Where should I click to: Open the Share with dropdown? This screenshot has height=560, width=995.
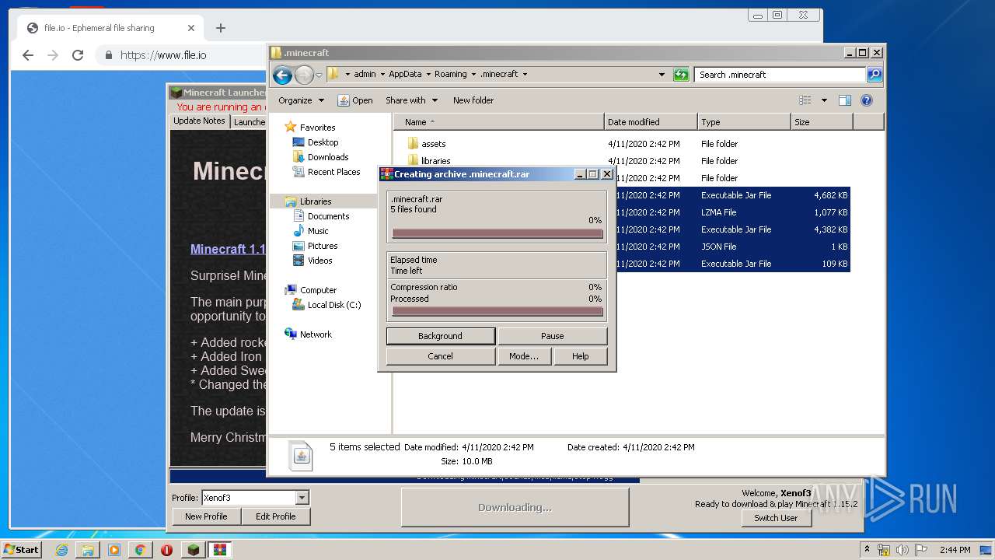tap(412, 100)
